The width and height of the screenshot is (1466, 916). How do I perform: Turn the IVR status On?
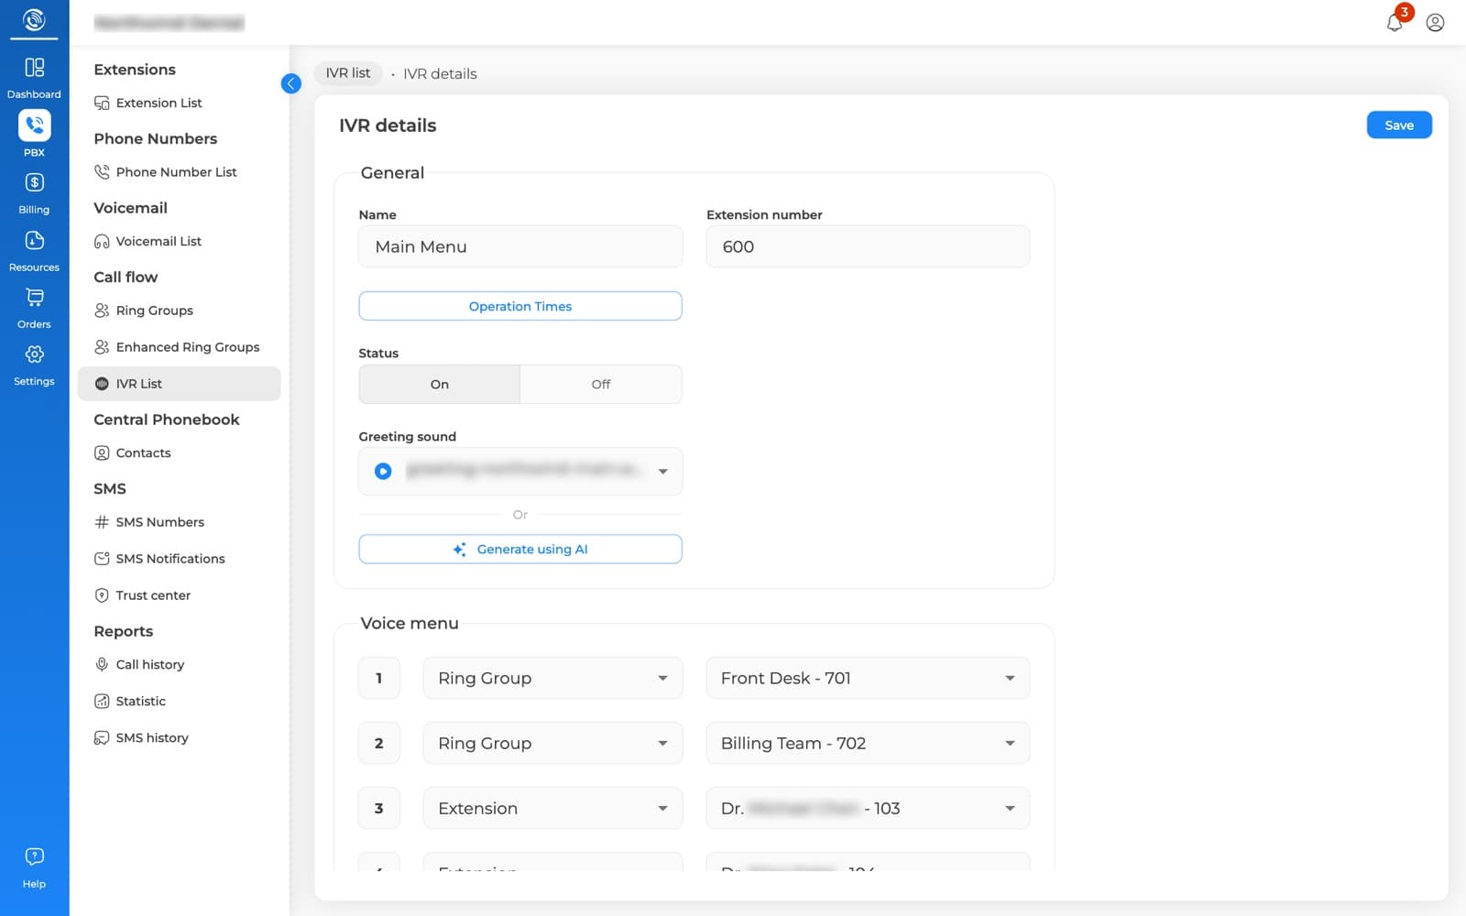pyautogui.click(x=439, y=384)
